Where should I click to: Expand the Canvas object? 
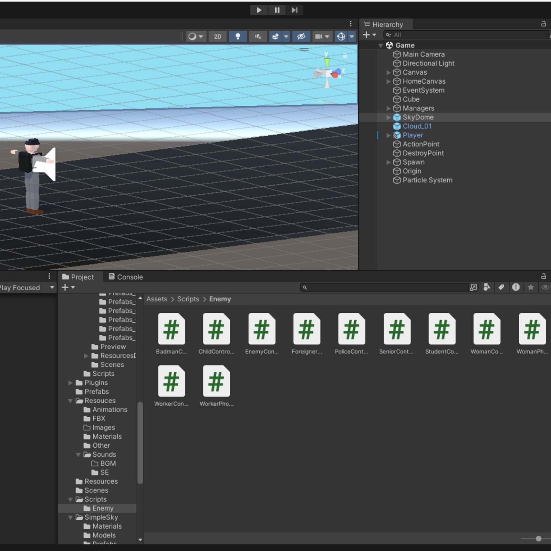pyautogui.click(x=388, y=72)
